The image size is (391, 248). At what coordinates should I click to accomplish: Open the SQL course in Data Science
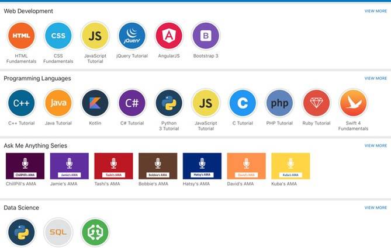point(58,232)
